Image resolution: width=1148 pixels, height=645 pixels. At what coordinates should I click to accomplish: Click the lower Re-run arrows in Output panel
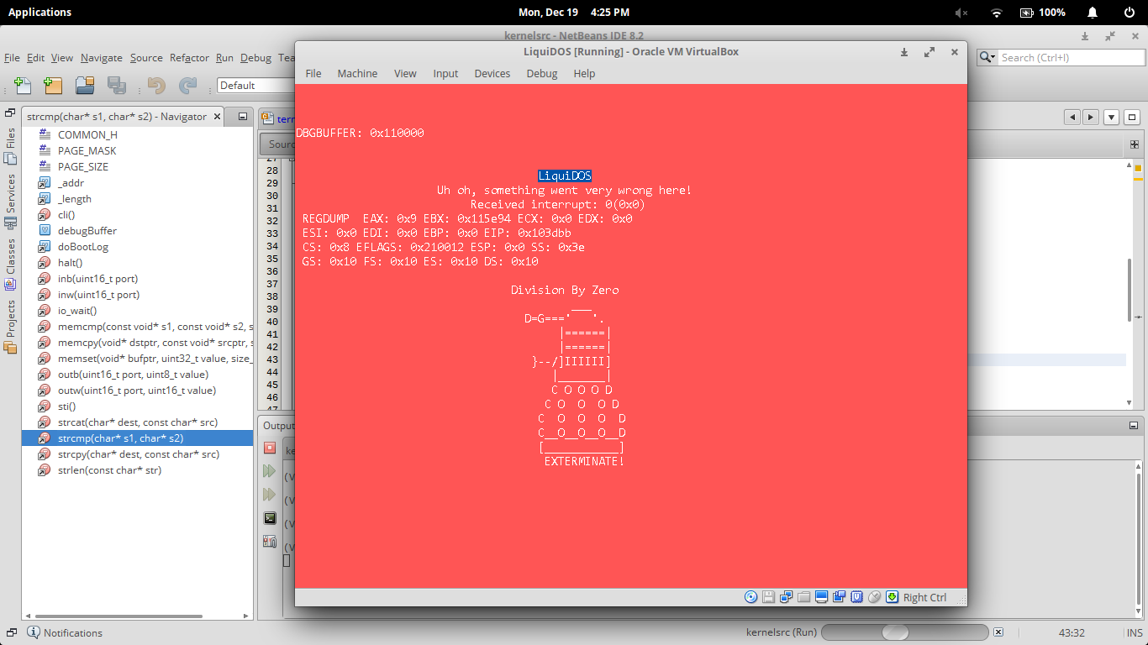pos(270,495)
